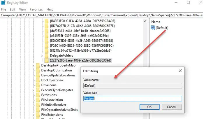Select the (Default) value name text
Screen dimensions: 204x119
[162, 28]
